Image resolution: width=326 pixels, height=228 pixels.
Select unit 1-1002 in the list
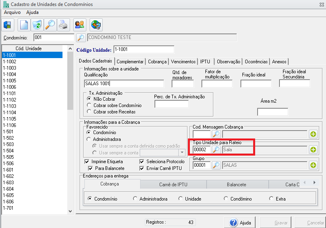[32, 62]
